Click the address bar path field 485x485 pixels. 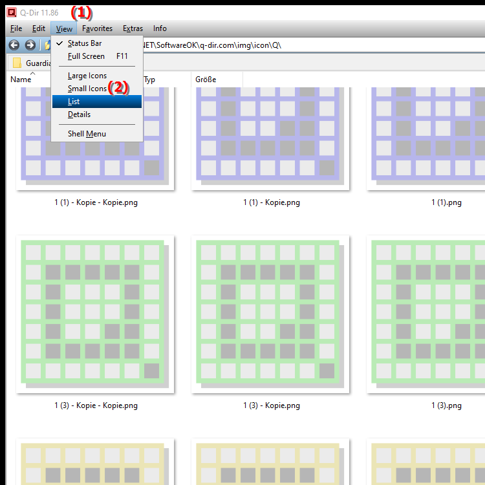[314, 45]
